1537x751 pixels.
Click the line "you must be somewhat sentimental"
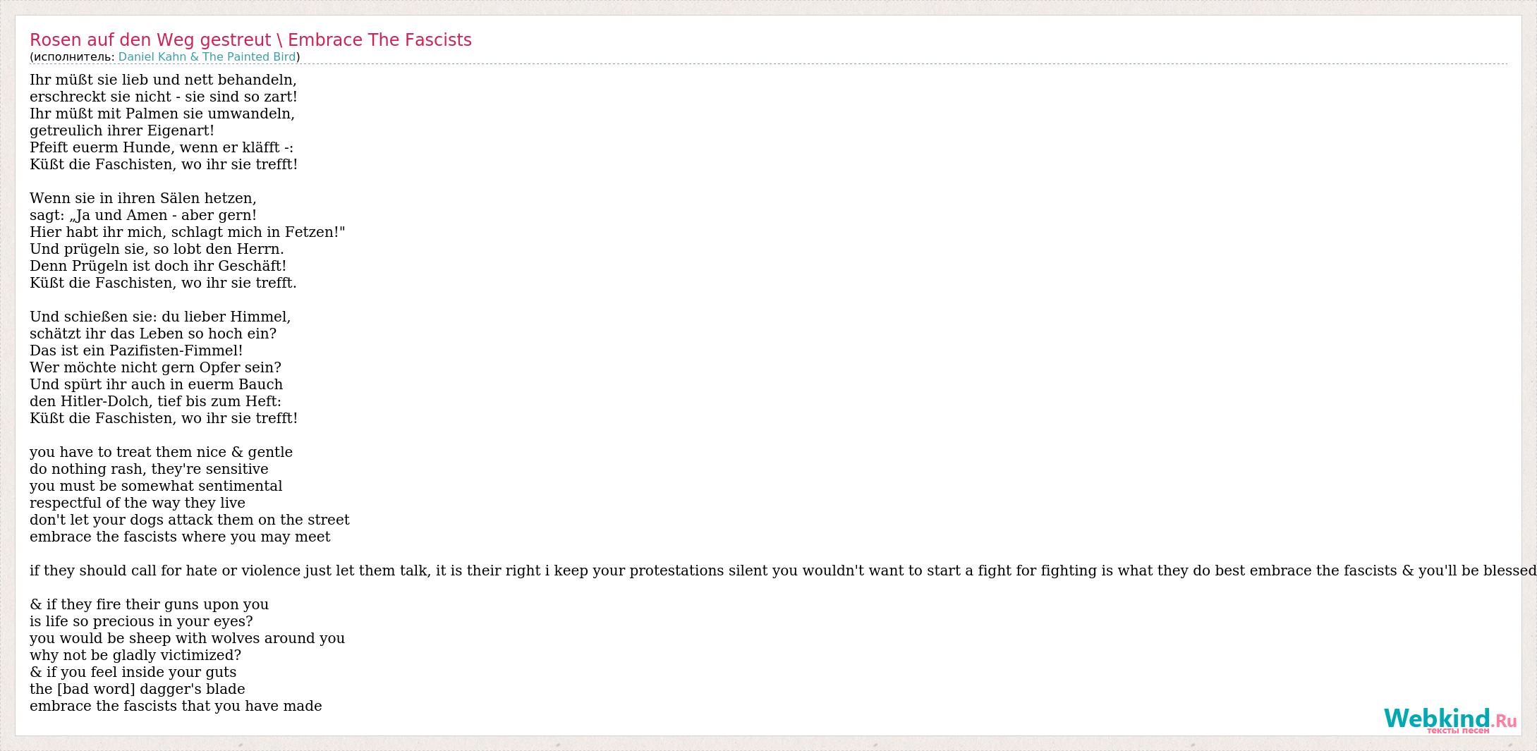coord(156,486)
